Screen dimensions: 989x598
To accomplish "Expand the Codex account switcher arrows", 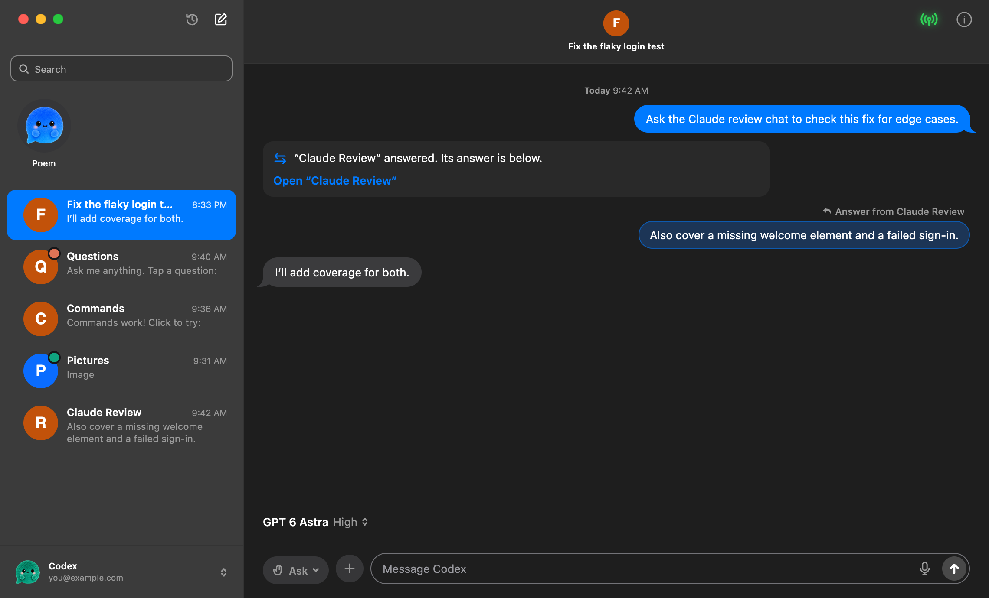I will 224,572.
